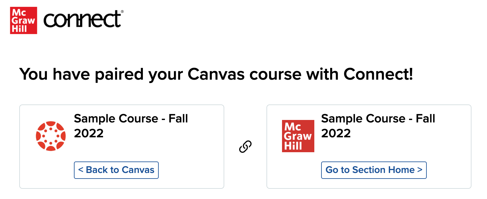The image size is (487, 199).
Task: Click the word "Connect!" in the heading
Action: pos(379,75)
